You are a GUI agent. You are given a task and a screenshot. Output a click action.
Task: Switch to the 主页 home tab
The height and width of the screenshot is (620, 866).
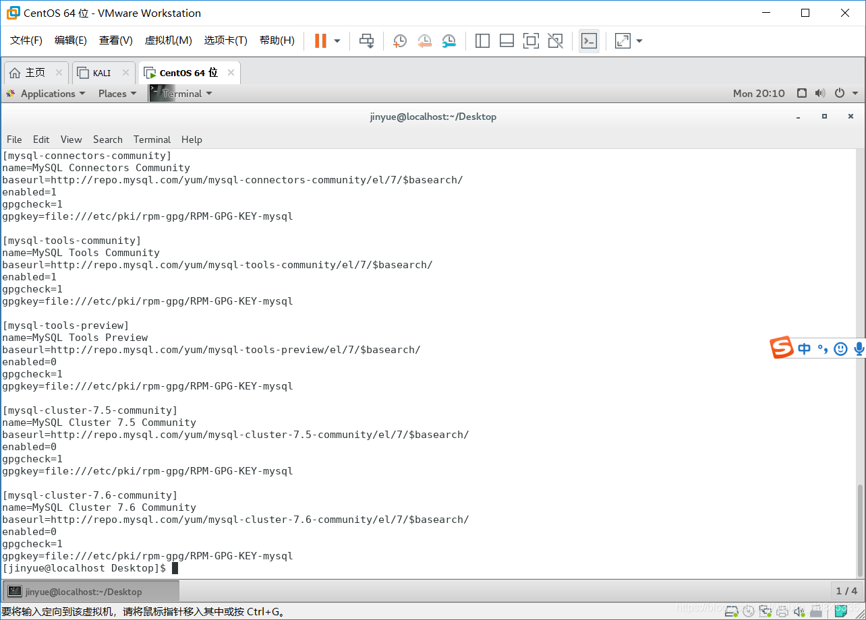pyautogui.click(x=36, y=73)
